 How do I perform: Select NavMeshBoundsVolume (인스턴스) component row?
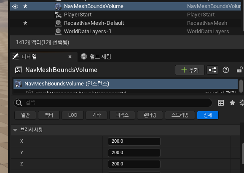126,84
